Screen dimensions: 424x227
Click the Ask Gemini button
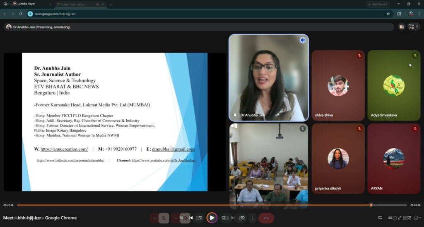[x=378, y=4]
